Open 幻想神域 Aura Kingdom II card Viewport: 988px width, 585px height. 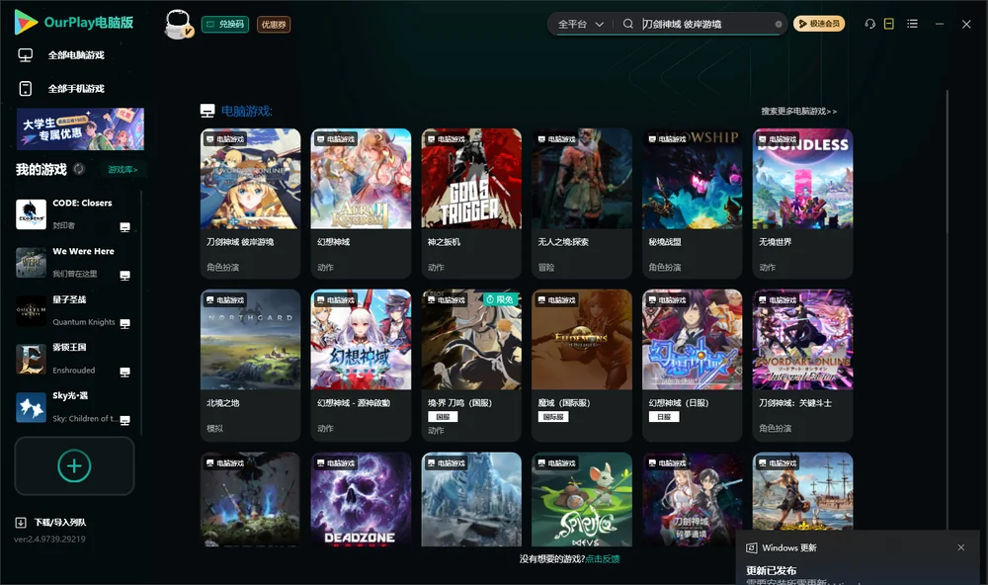361,203
